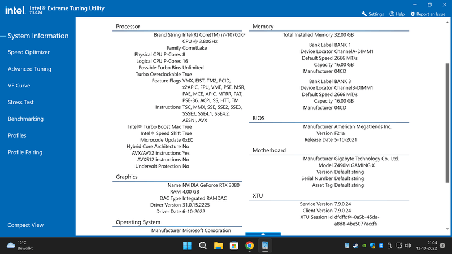Screen dimensions: 452x254
Task: Click the XTU Session Id value
Action: coord(357,220)
